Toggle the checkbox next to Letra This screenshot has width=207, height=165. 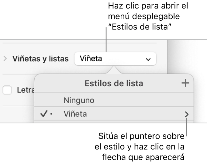[x=7, y=90]
